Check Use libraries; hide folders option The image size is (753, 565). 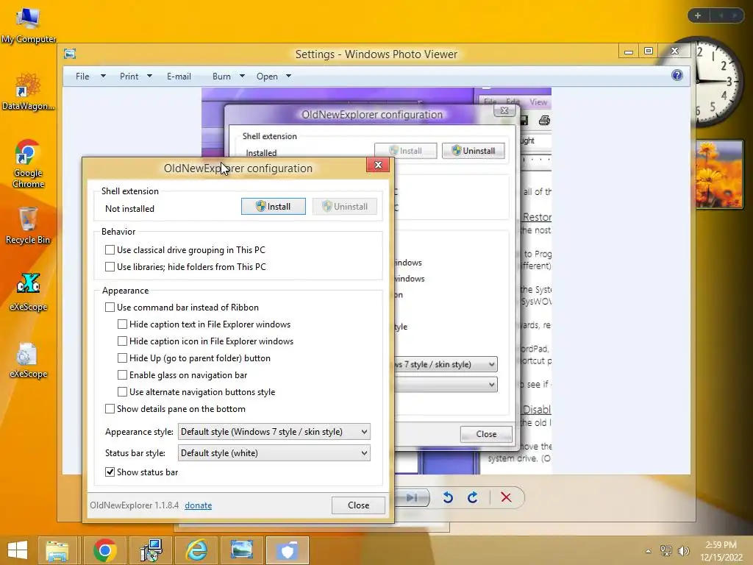(110, 266)
